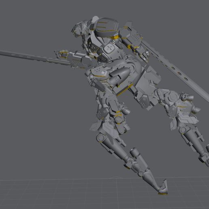The image size is (209, 209).
Task: Click the cross emblem chest panel
Action: pyautogui.click(x=109, y=49)
